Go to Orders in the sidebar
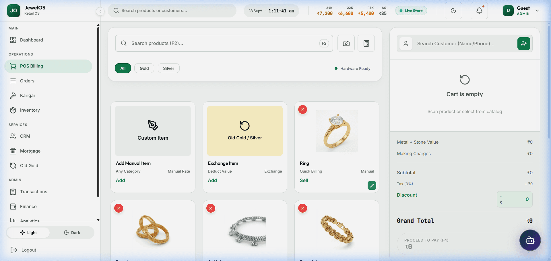 pos(48,81)
